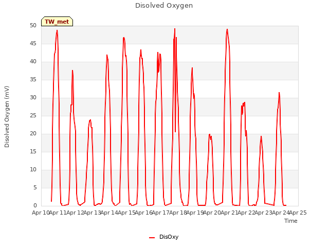The image size is (329, 247).
Task: Click the Apr 12 x-axis tick
Action: (75, 213)
